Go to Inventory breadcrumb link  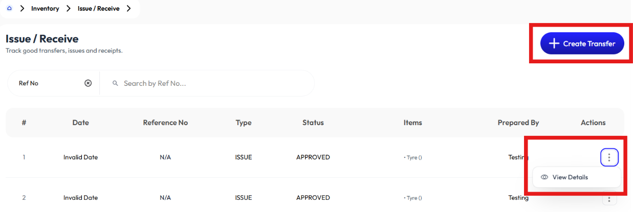coord(45,9)
